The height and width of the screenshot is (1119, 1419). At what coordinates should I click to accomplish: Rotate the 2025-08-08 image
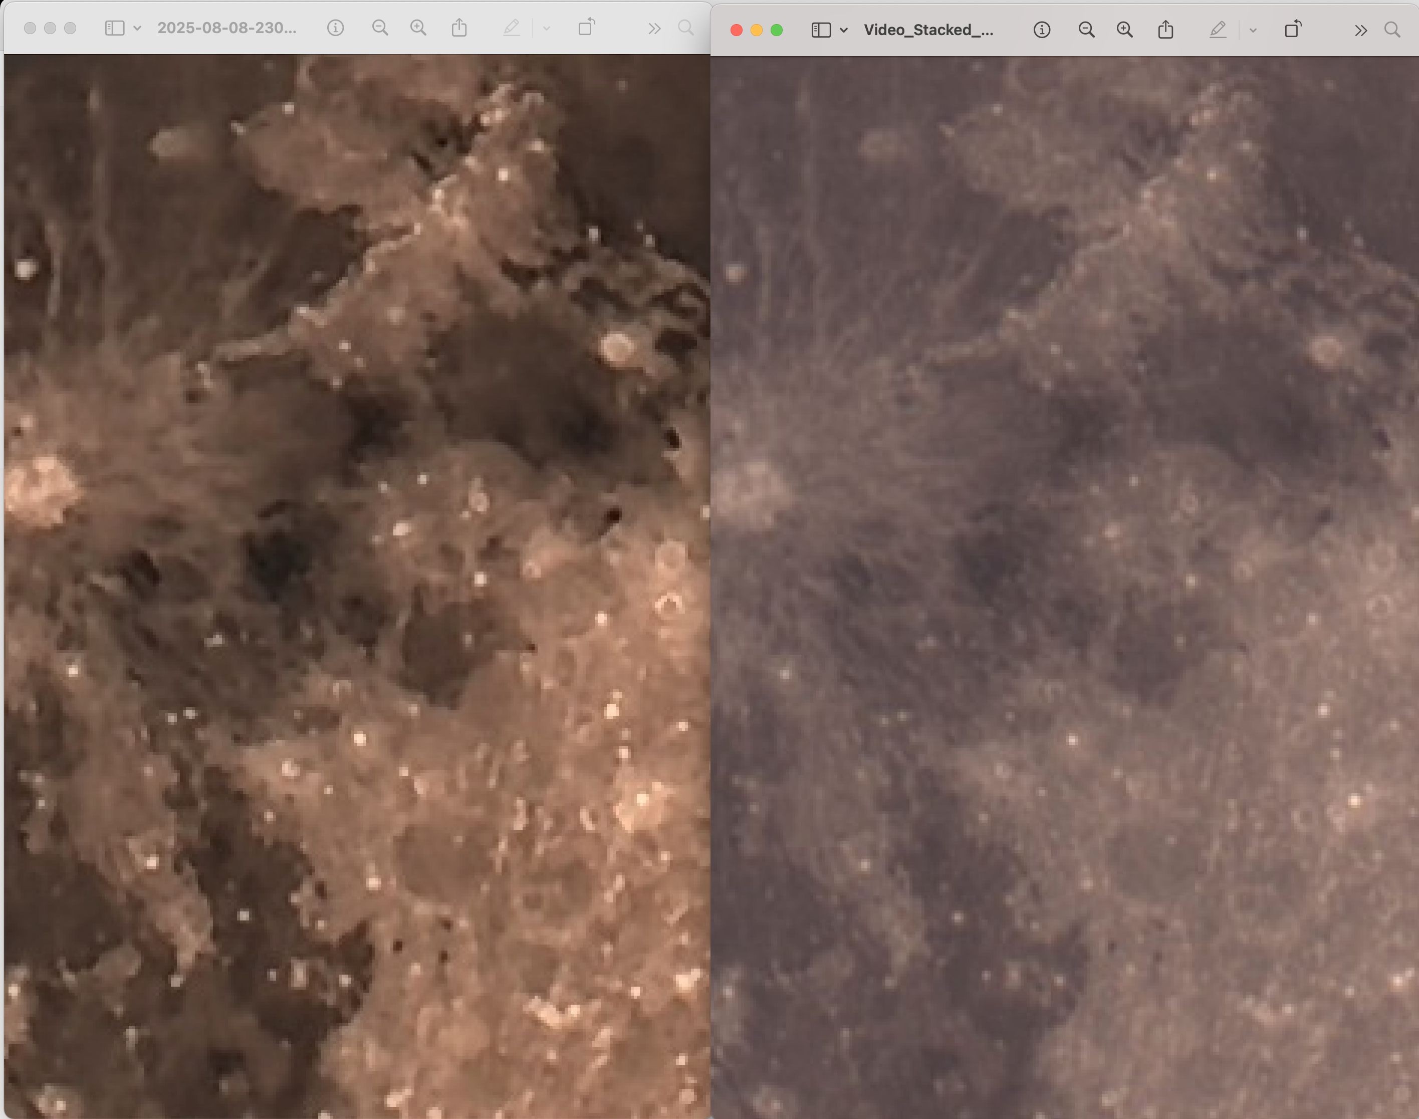586,28
